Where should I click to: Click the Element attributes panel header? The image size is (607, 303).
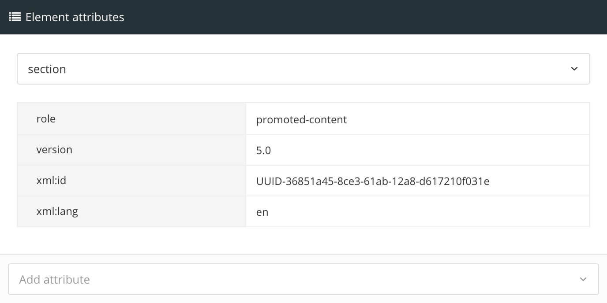(75, 17)
